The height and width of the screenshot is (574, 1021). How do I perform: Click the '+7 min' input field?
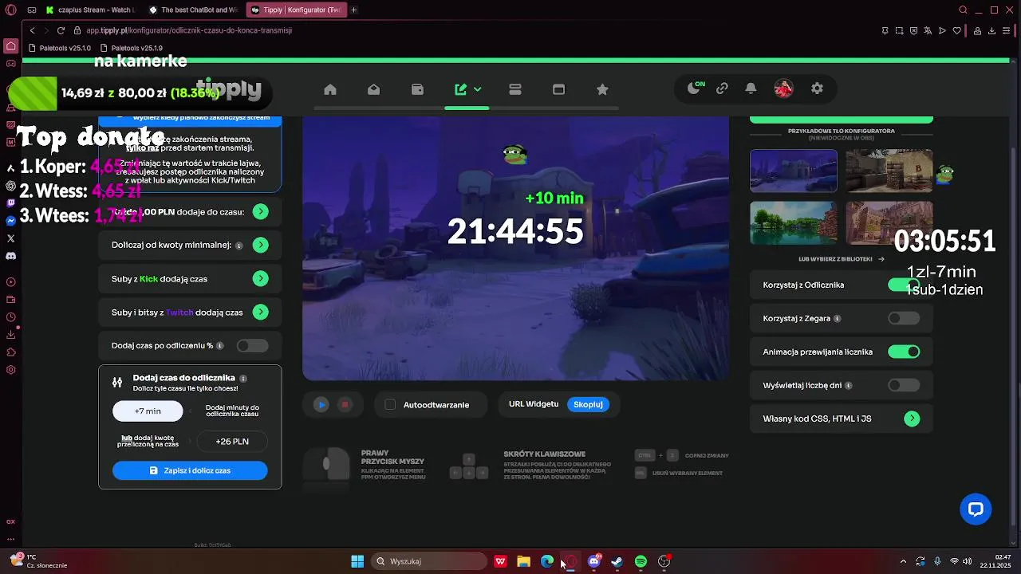click(148, 411)
